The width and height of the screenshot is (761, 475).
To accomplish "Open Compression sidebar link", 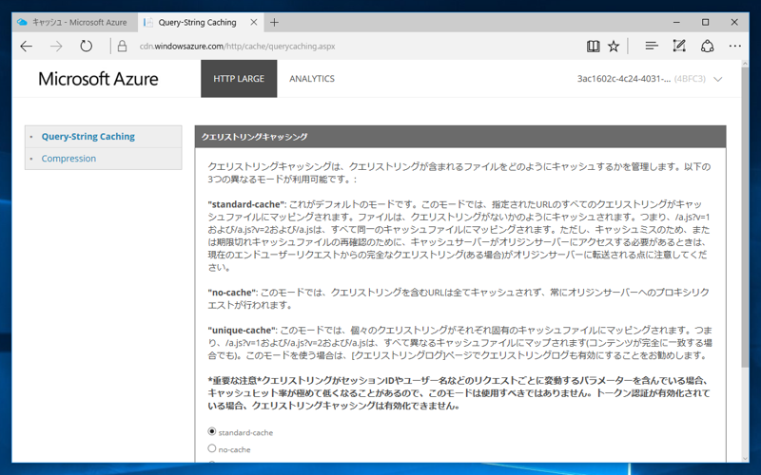I will click(x=68, y=159).
